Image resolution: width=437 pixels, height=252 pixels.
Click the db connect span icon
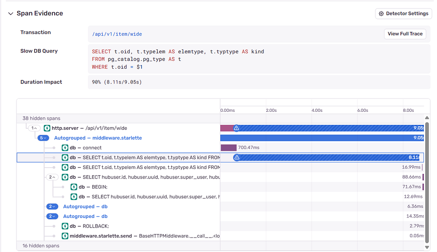(x=65, y=148)
